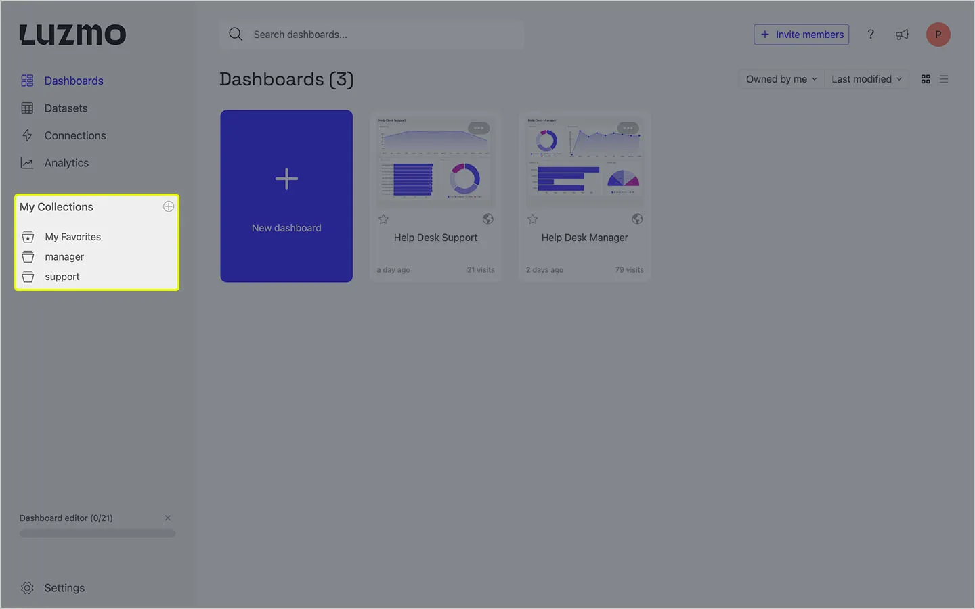975x609 pixels.
Task: Click the '21 visits' text
Action: [x=481, y=270]
